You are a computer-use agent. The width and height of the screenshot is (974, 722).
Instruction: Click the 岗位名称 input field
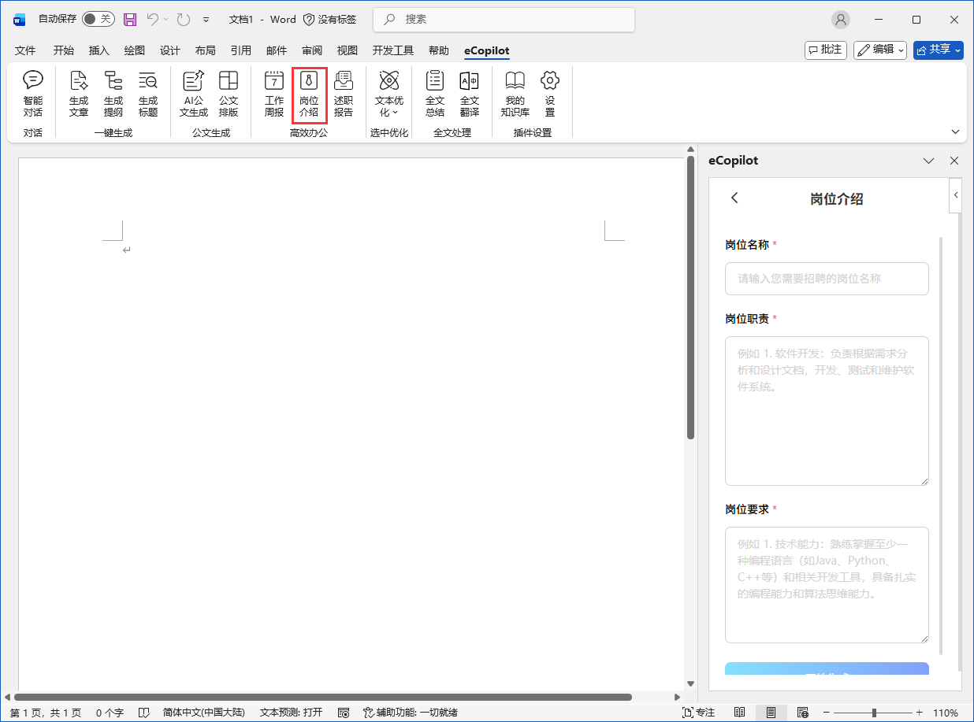coord(827,279)
